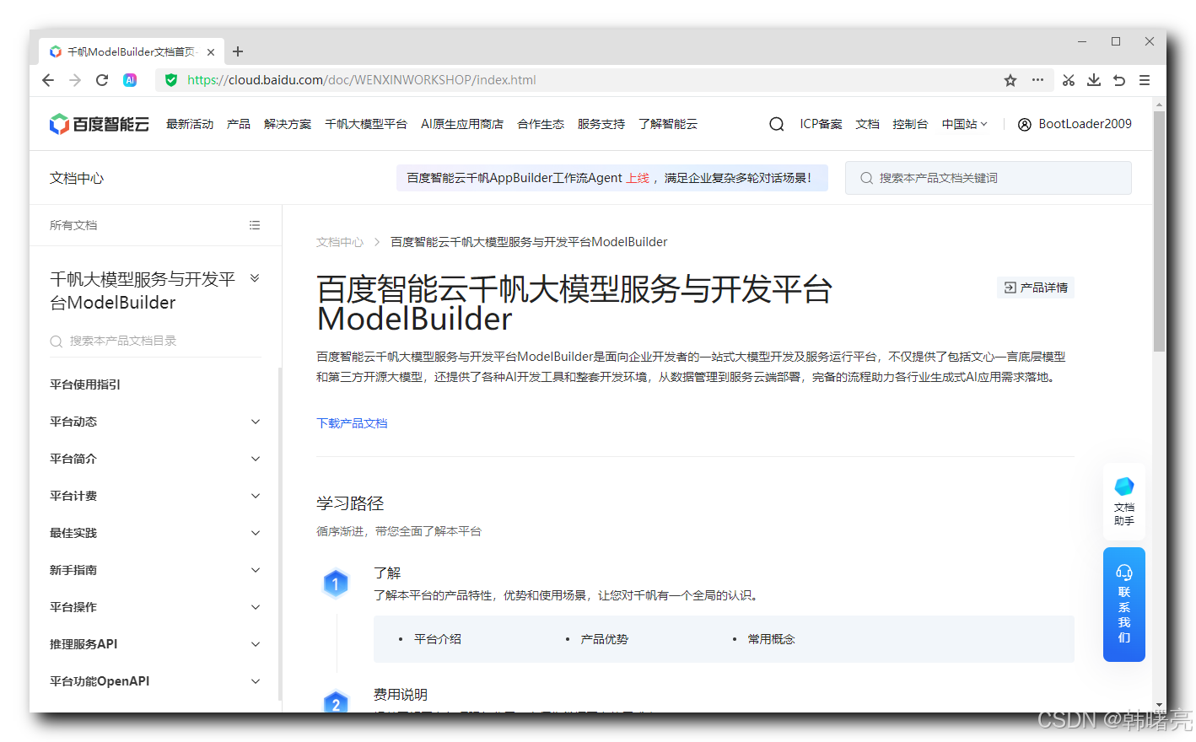The width and height of the screenshot is (1196, 742).
Task: Click the undo close tab icon
Action: tap(1119, 80)
